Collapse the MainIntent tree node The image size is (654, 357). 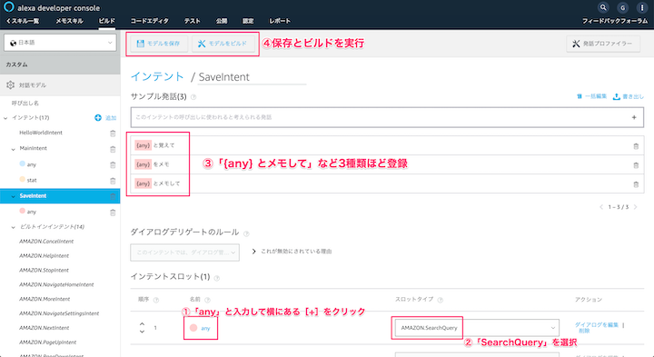(13, 149)
